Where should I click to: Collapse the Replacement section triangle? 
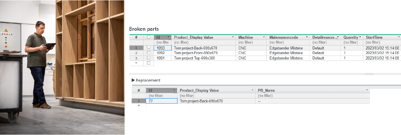click(x=133, y=80)
